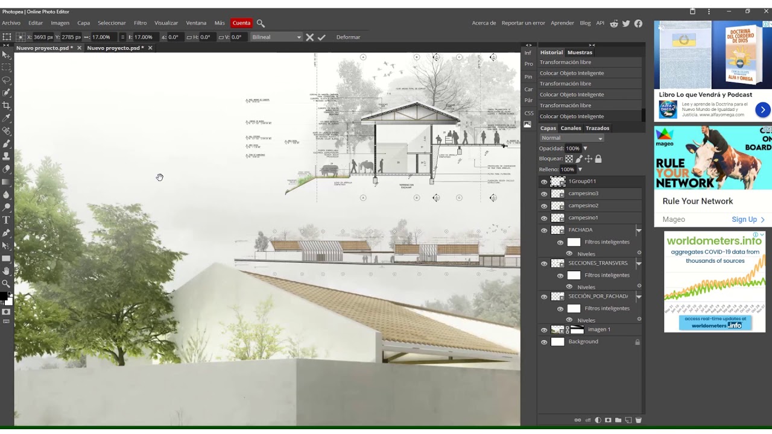772x434 pixels.
Task: Switch to the Muestras tab
Action: (580, 52)
